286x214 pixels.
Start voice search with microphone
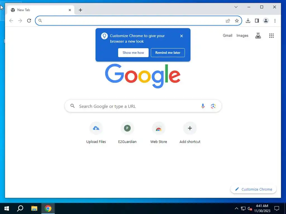pos(203,106)
